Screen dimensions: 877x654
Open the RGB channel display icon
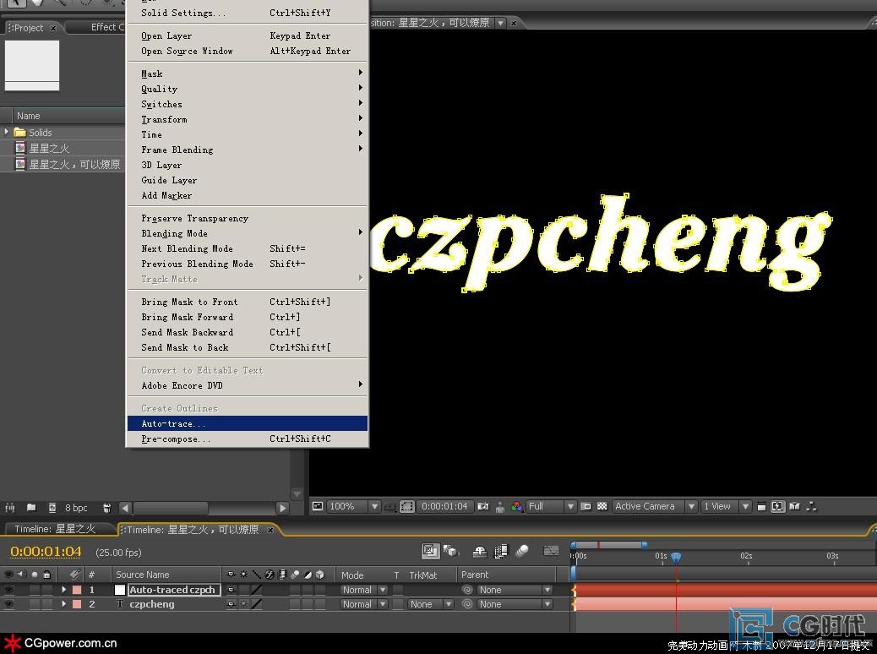[517, 507]
